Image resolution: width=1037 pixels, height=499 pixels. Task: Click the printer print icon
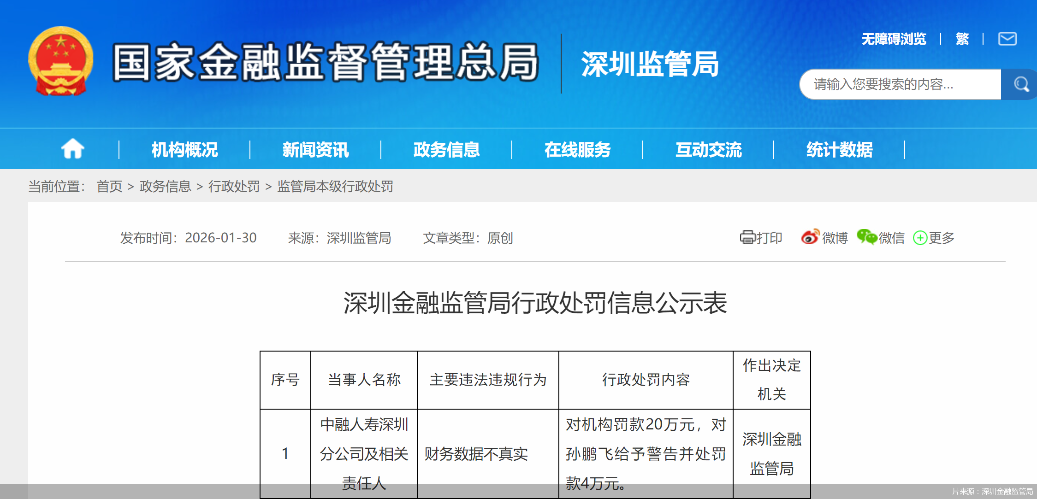pos(747,237)
